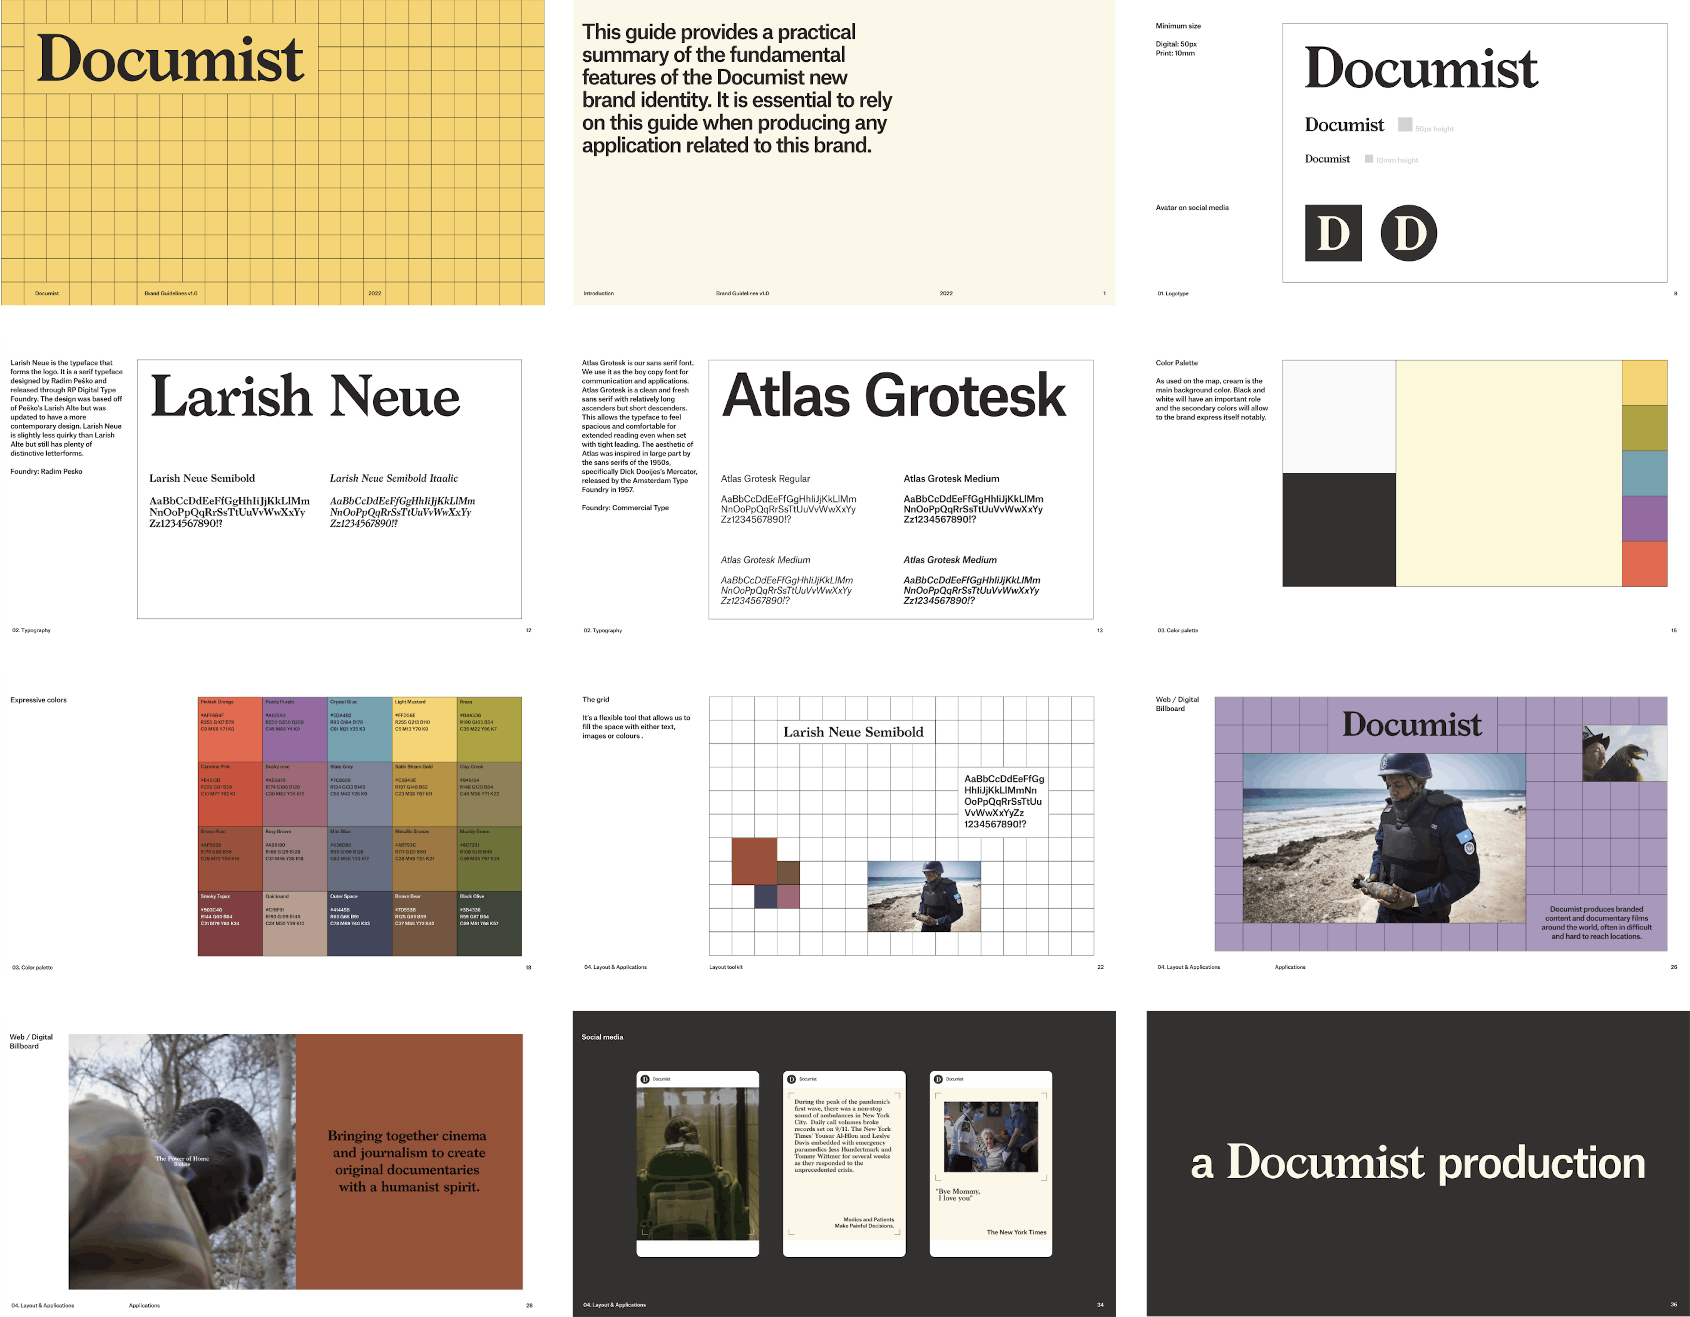
Task: Select the Light Mustard swatch
Action: coord(425,729)
